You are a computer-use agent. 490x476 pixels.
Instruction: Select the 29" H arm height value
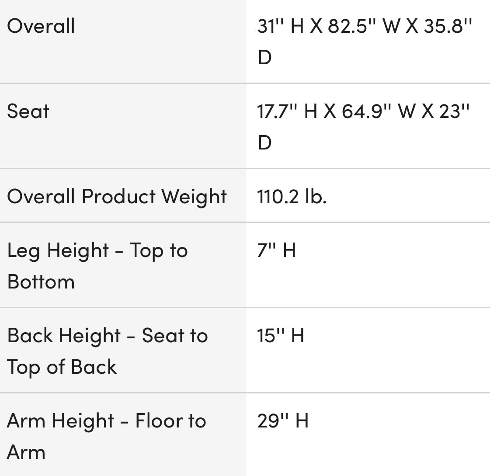[x=283, y=421]
